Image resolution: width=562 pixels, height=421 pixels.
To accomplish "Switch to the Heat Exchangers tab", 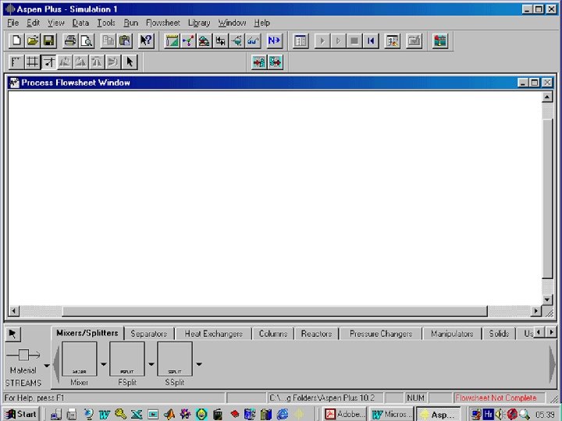I will click(214, 334).
